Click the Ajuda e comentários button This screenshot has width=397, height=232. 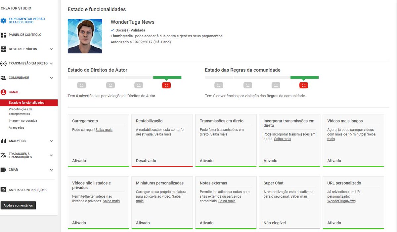tap(18, 205)
